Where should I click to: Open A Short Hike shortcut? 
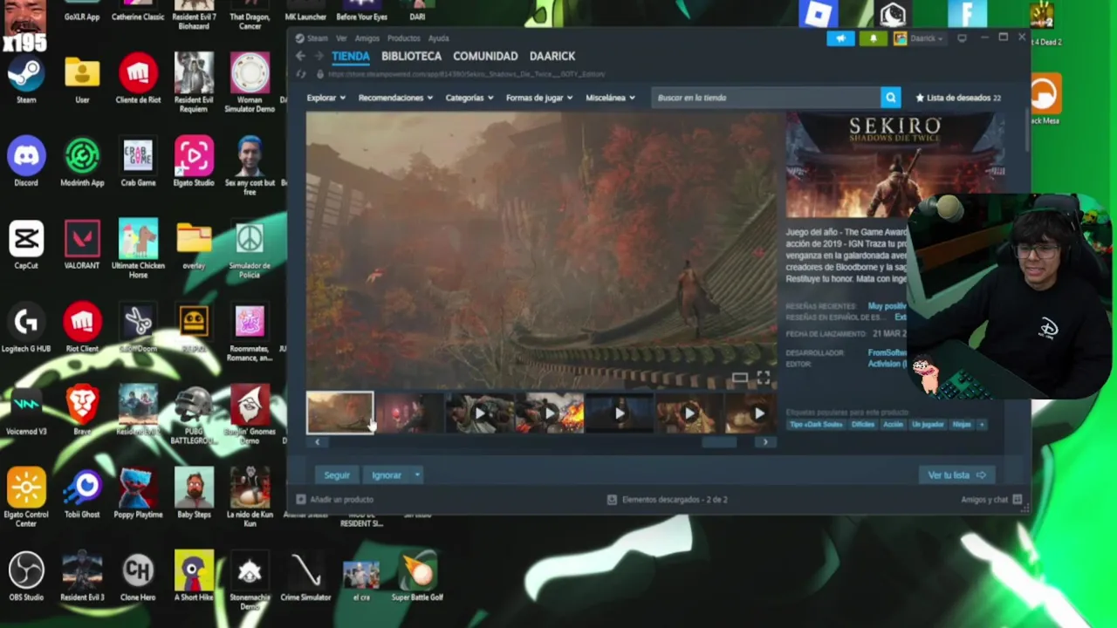[194, 576]
